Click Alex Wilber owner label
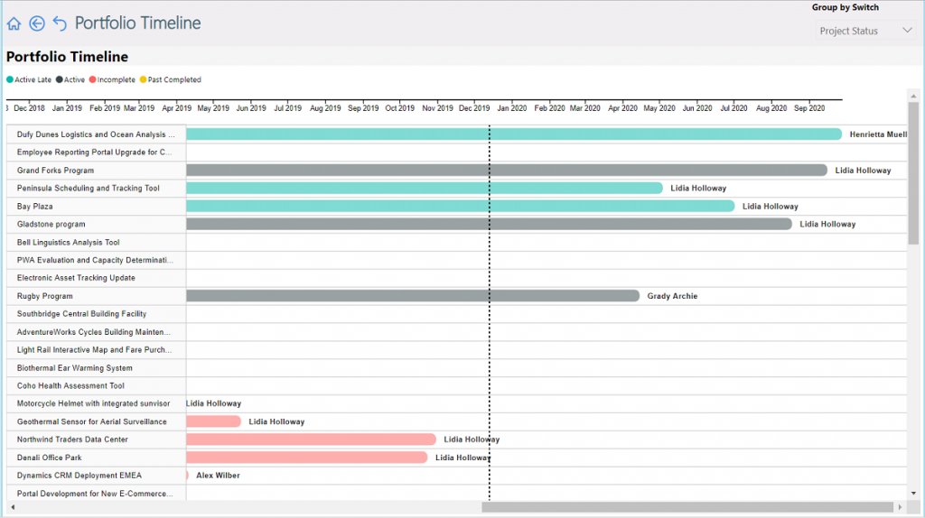925x518 pixels. (x=219, y=476)
